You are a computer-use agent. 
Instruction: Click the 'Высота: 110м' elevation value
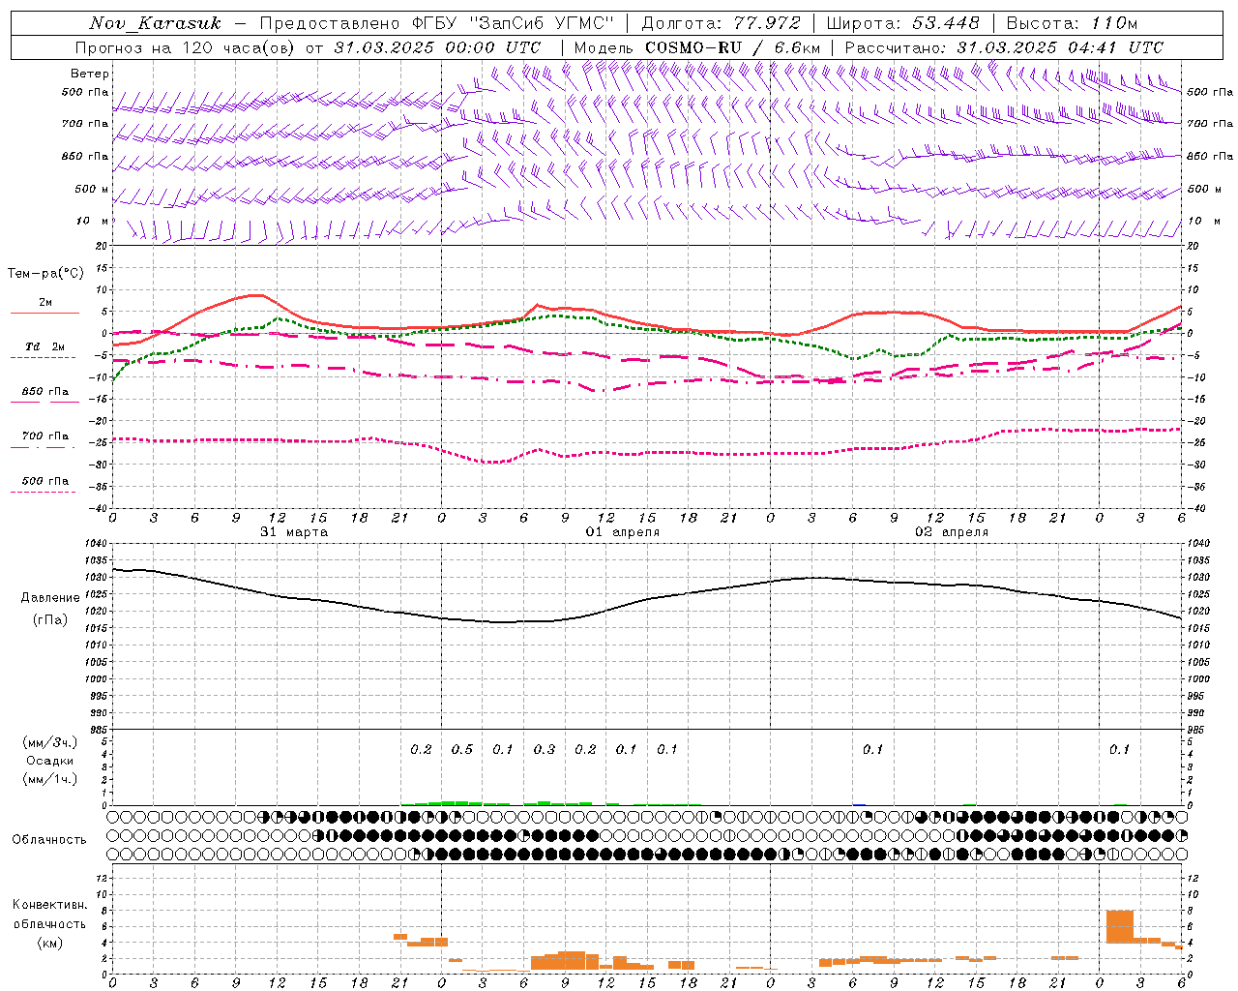point(1072,23)
